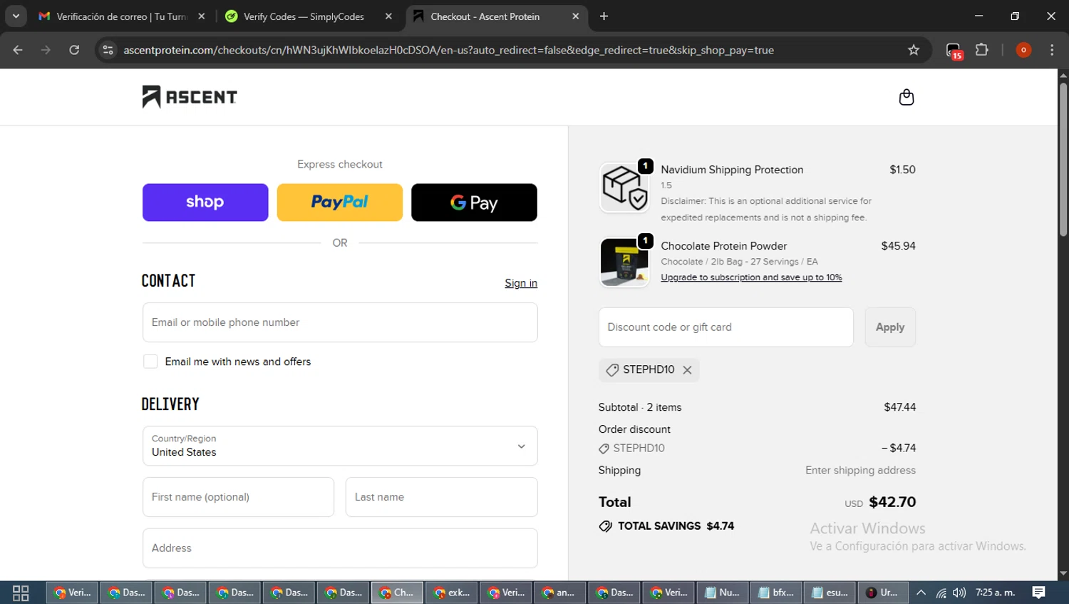Pay with the Google Pay button
The width and height of the screenshot is (1069, 604).
pos(474,203)
